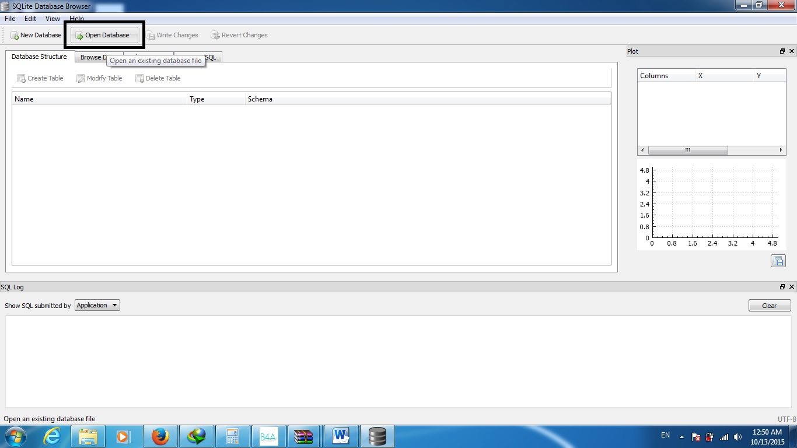
Task: Click the Modify Table icon
Action: click(81, 78)
